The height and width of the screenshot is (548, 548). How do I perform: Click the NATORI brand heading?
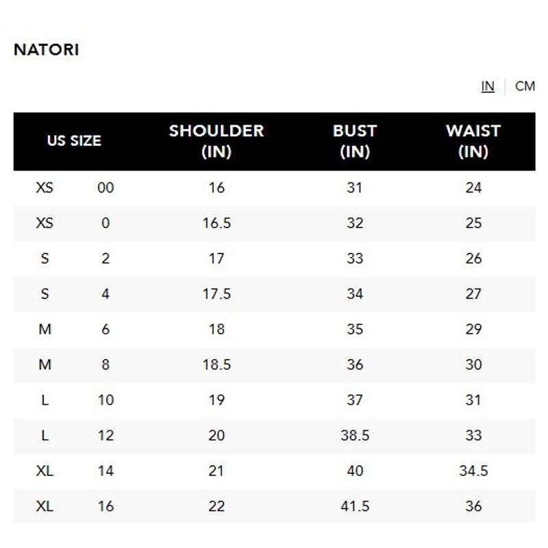tap(46, 49)
